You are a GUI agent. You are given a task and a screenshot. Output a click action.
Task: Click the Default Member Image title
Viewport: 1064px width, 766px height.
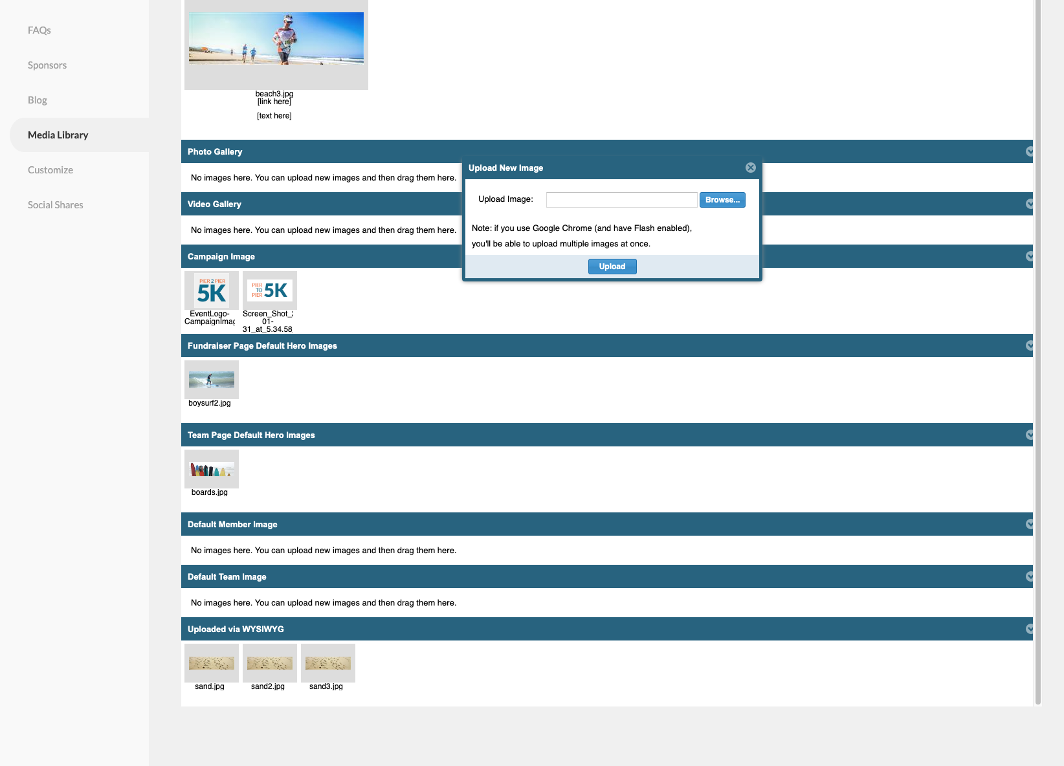tap(232, 524)
